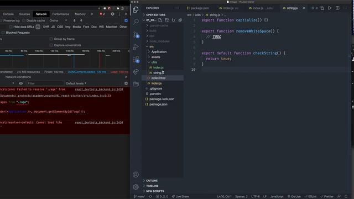Close the Network conditions drawer

[x=126, y=77]
